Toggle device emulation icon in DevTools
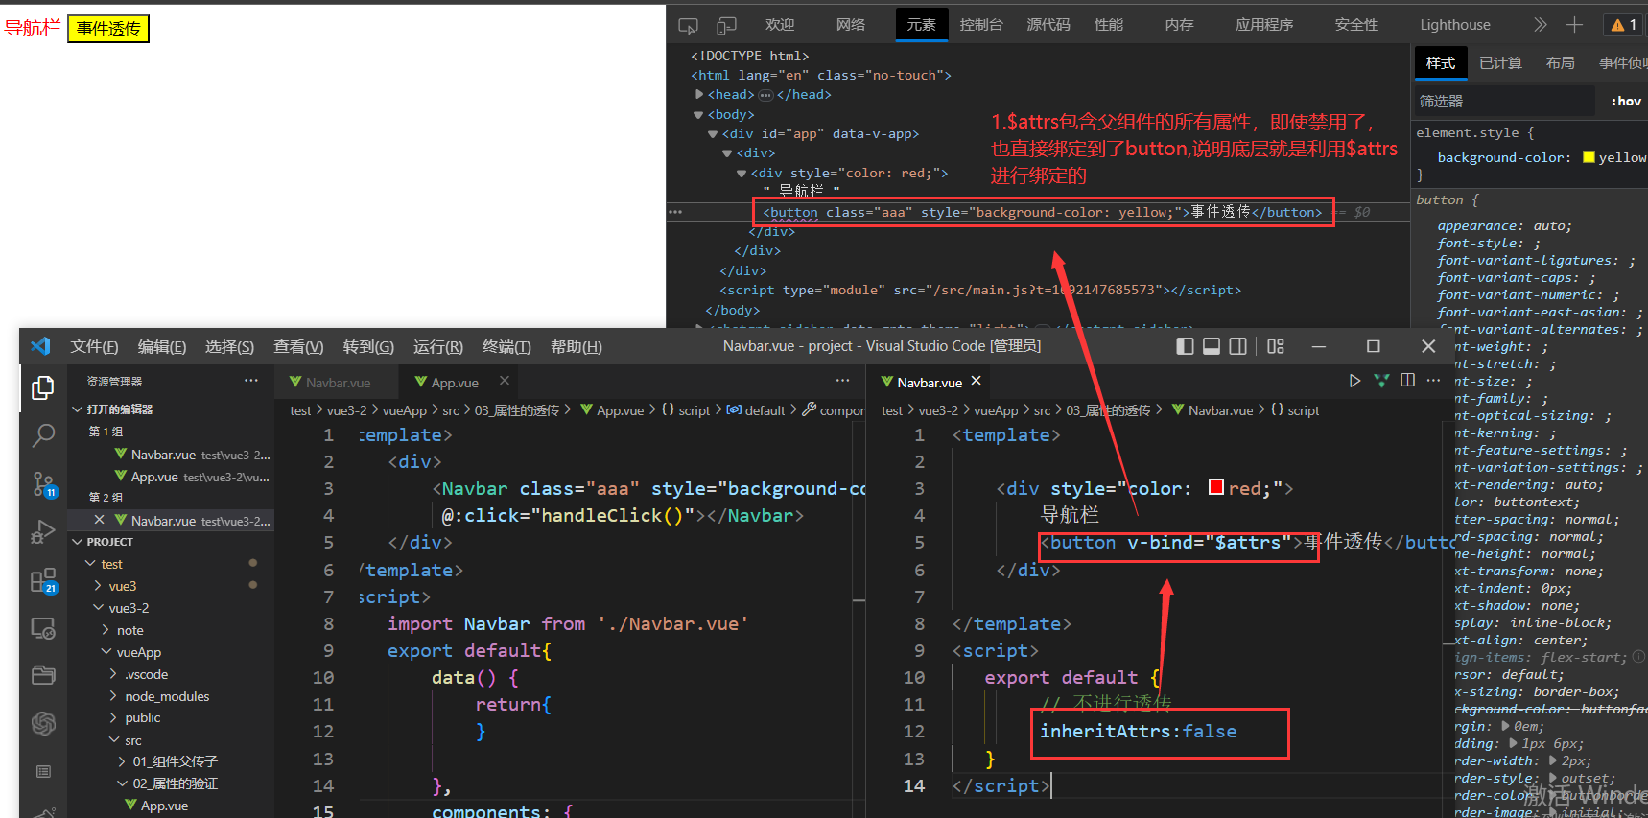The width and height of the screenshot is (1648, 818). click(x=726, y=25)
